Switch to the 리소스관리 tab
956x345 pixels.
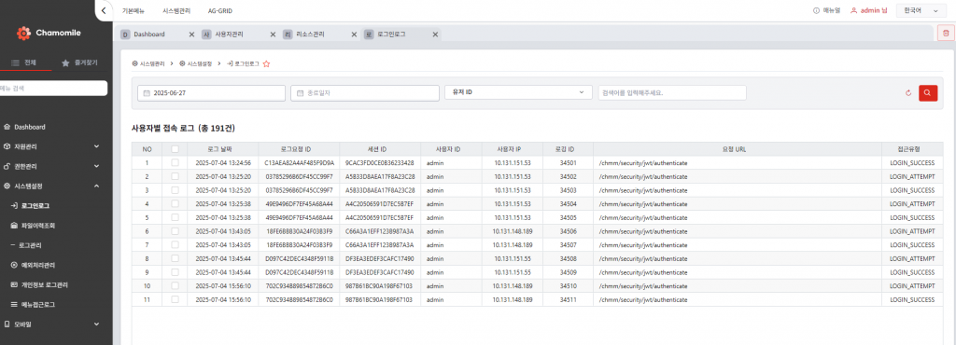pos(310,34)
